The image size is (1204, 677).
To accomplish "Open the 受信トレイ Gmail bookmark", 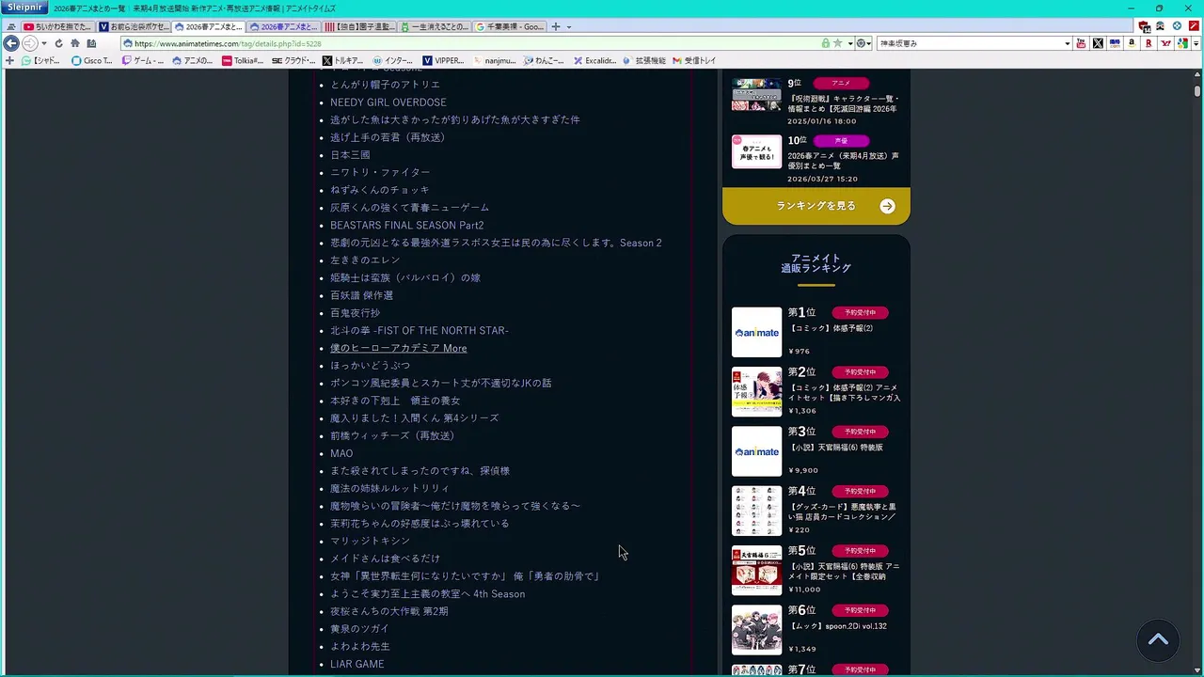I will pos(694,60).
